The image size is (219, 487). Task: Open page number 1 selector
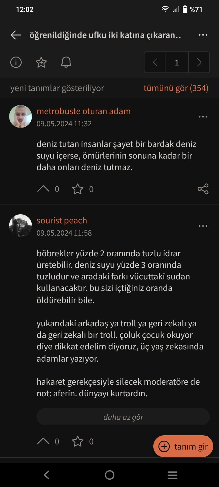[177, 62]
